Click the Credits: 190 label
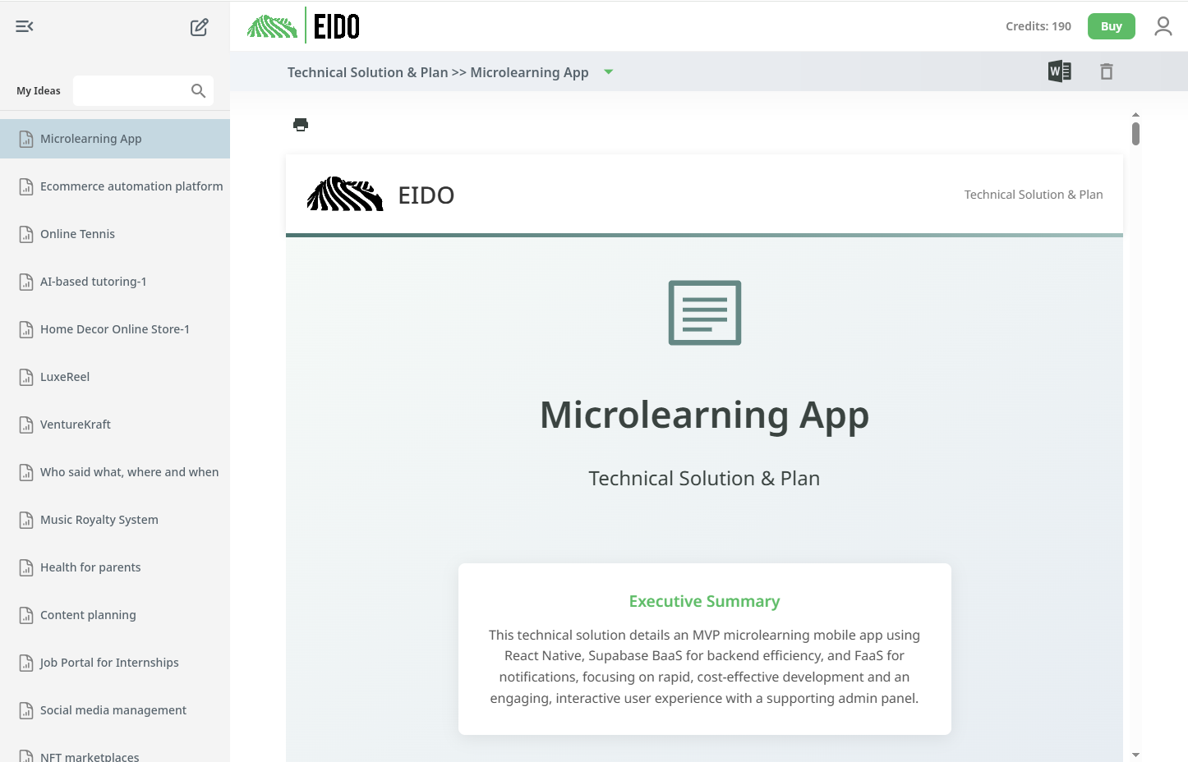1188x762 pixels. point(1038,26)
